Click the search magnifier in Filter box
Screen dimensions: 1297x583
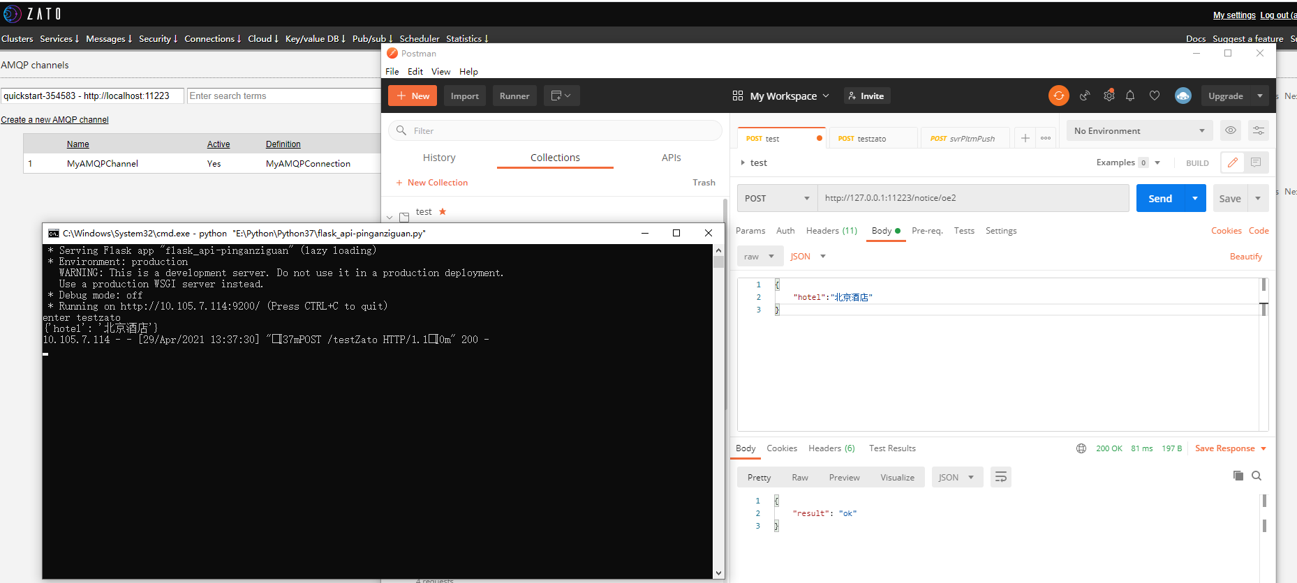point(401,130)
